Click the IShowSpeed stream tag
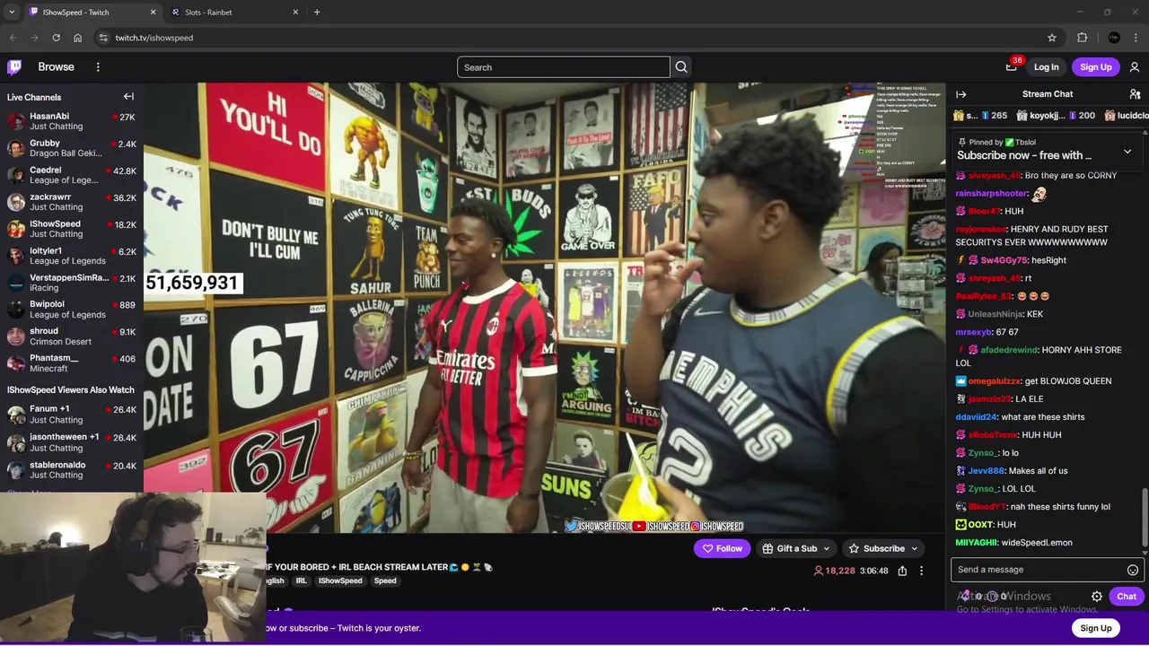 [340, 581]
